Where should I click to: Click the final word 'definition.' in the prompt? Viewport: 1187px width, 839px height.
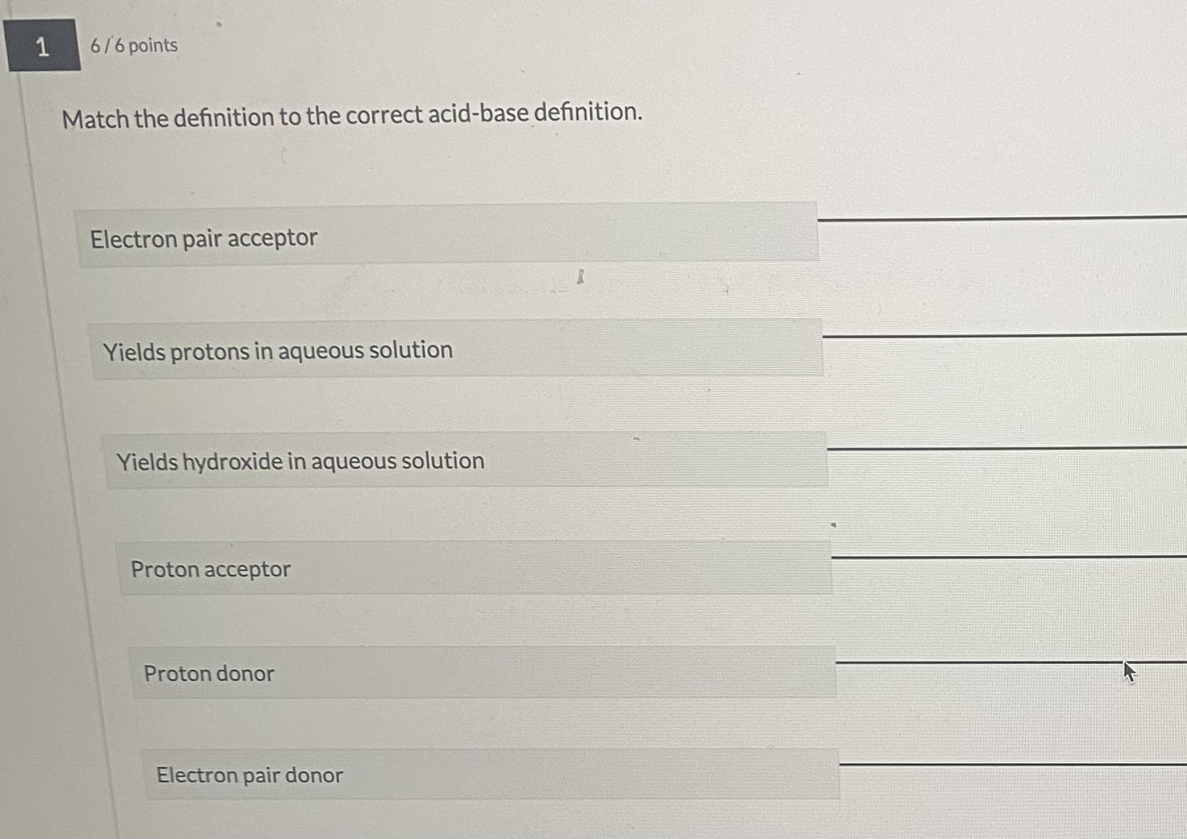tap(588, 112)
